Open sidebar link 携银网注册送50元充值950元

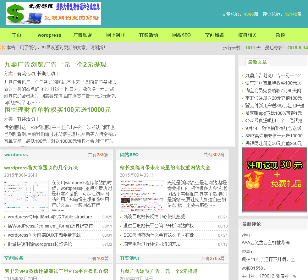(273, 143)
